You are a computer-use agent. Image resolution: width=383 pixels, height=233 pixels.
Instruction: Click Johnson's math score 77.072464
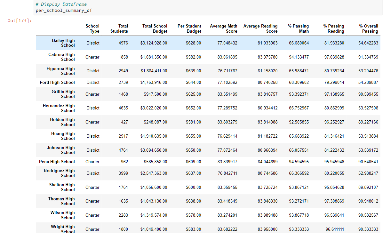point(227,150)
